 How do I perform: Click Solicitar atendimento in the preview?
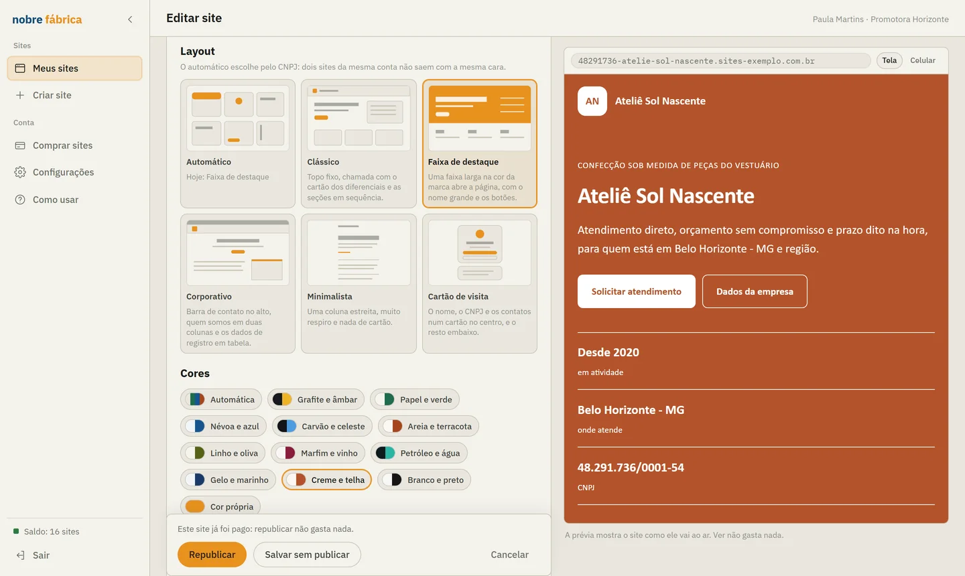pos(637,291)
